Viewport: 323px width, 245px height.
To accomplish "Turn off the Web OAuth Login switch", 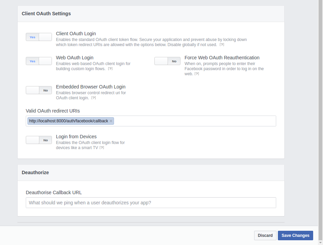I will click(x=39, y=61).
